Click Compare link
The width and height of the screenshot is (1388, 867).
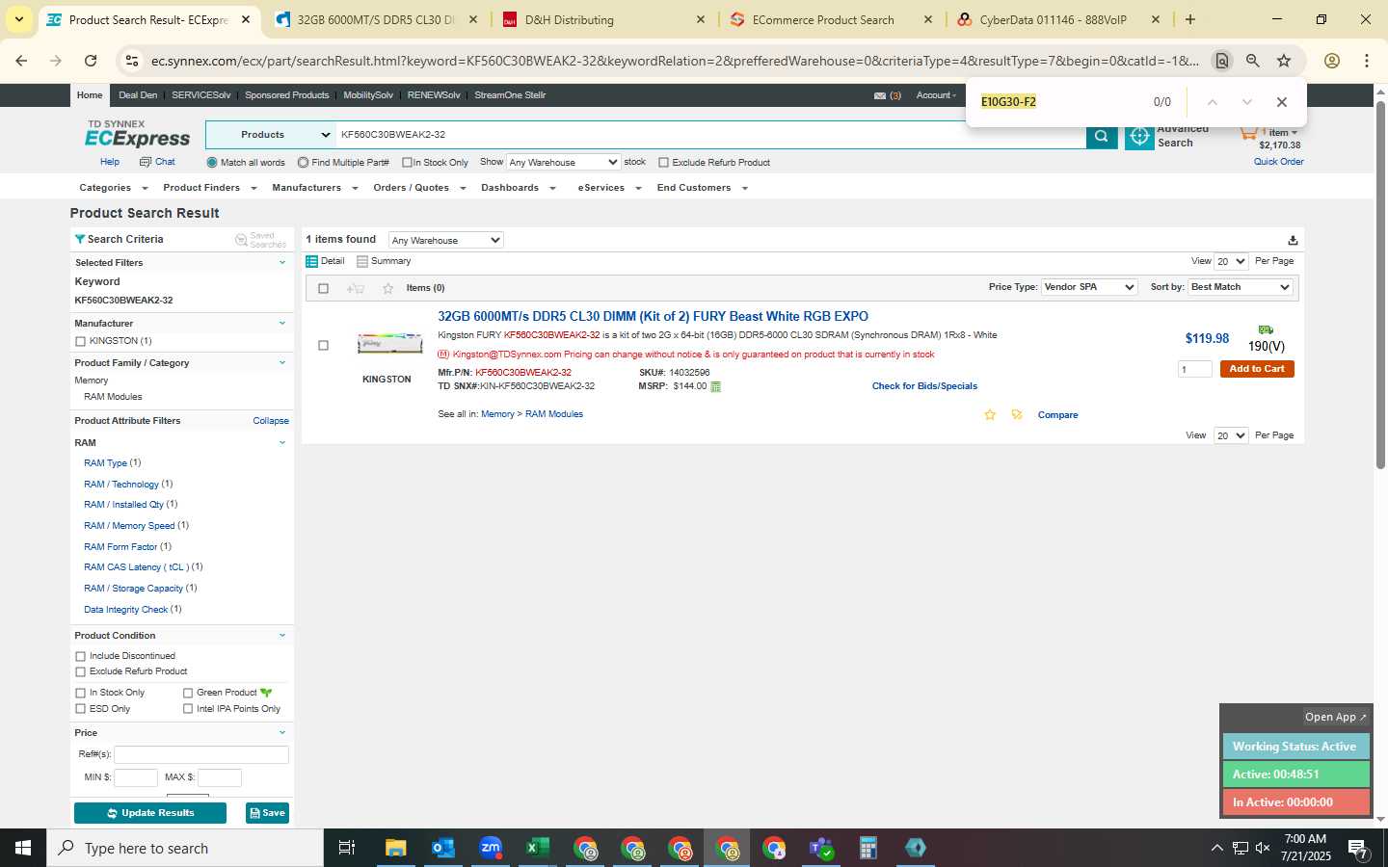[1057, 415]
